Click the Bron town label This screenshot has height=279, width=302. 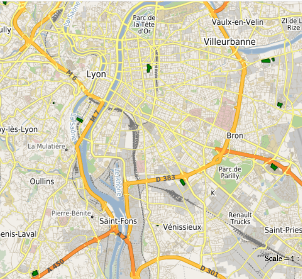point(235,136)
